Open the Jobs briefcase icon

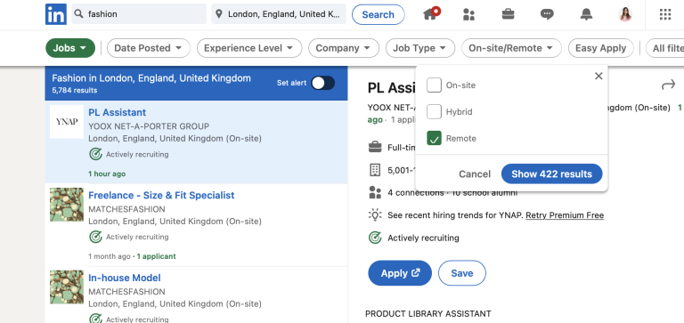508,14
